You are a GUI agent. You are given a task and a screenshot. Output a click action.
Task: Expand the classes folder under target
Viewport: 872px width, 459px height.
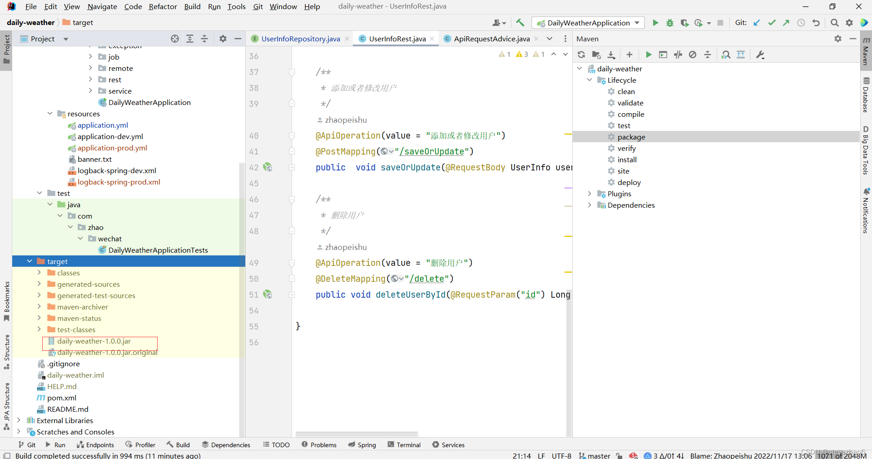[39, 272]
